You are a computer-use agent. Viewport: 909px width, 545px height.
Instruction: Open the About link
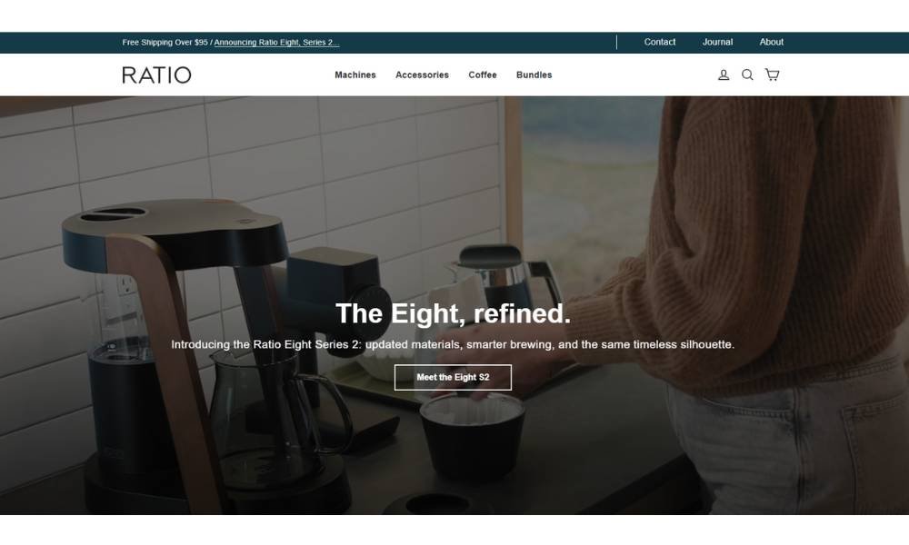coord(772,42)
